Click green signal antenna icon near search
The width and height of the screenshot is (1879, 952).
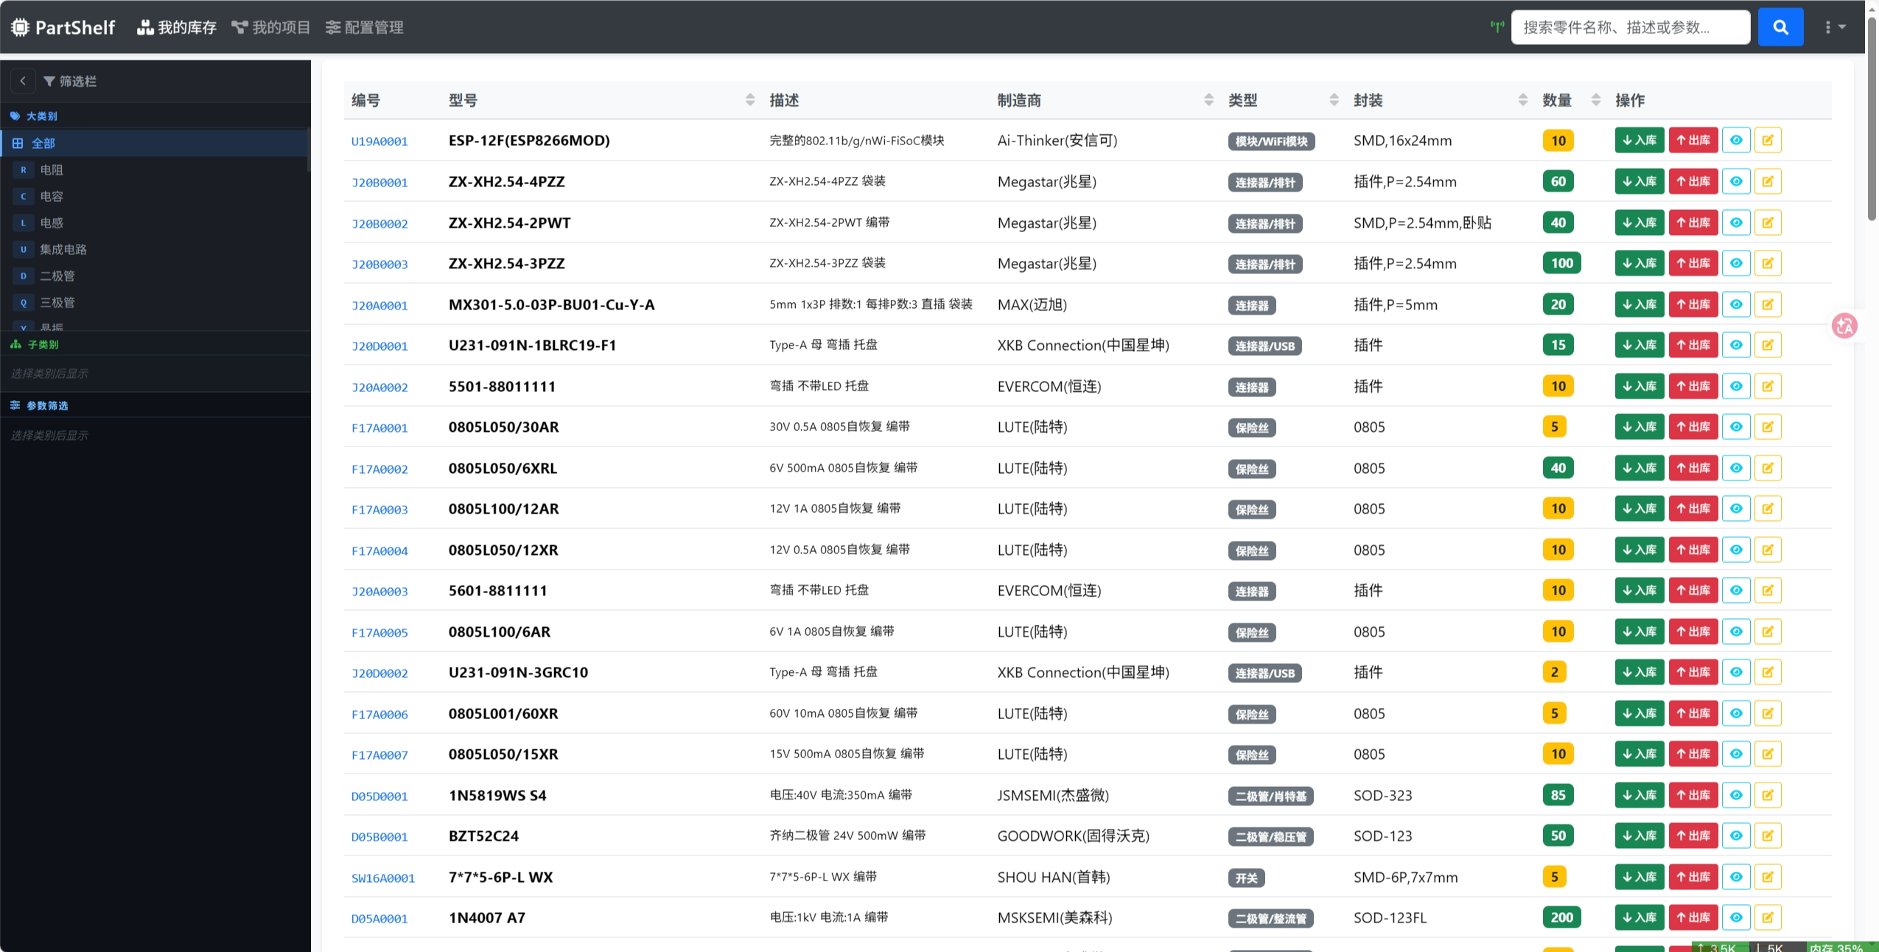(x=1497, y=27)
